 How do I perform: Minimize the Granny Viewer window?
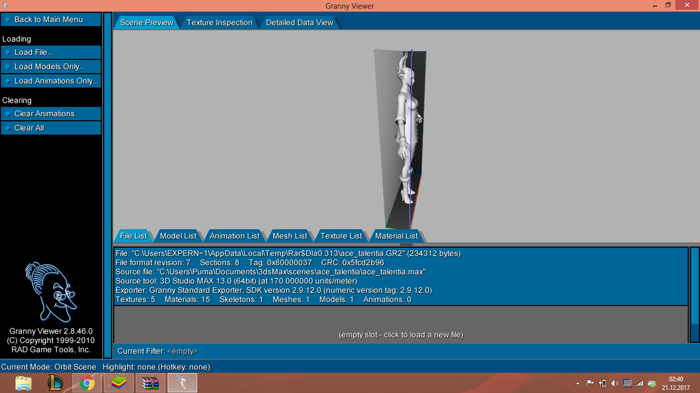point(655,5)
